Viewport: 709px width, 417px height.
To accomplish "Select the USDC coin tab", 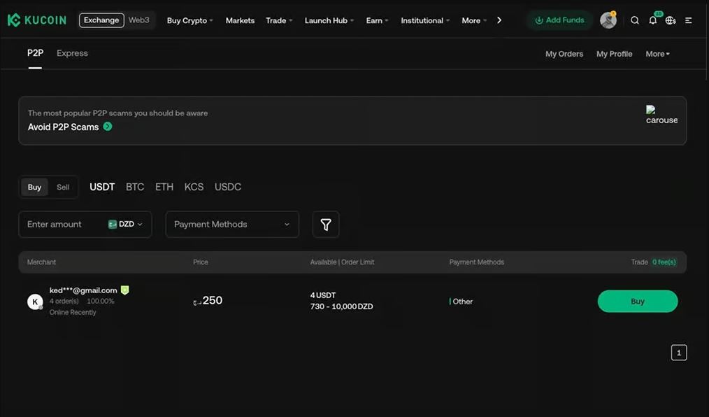I will [x=228, y=187].
